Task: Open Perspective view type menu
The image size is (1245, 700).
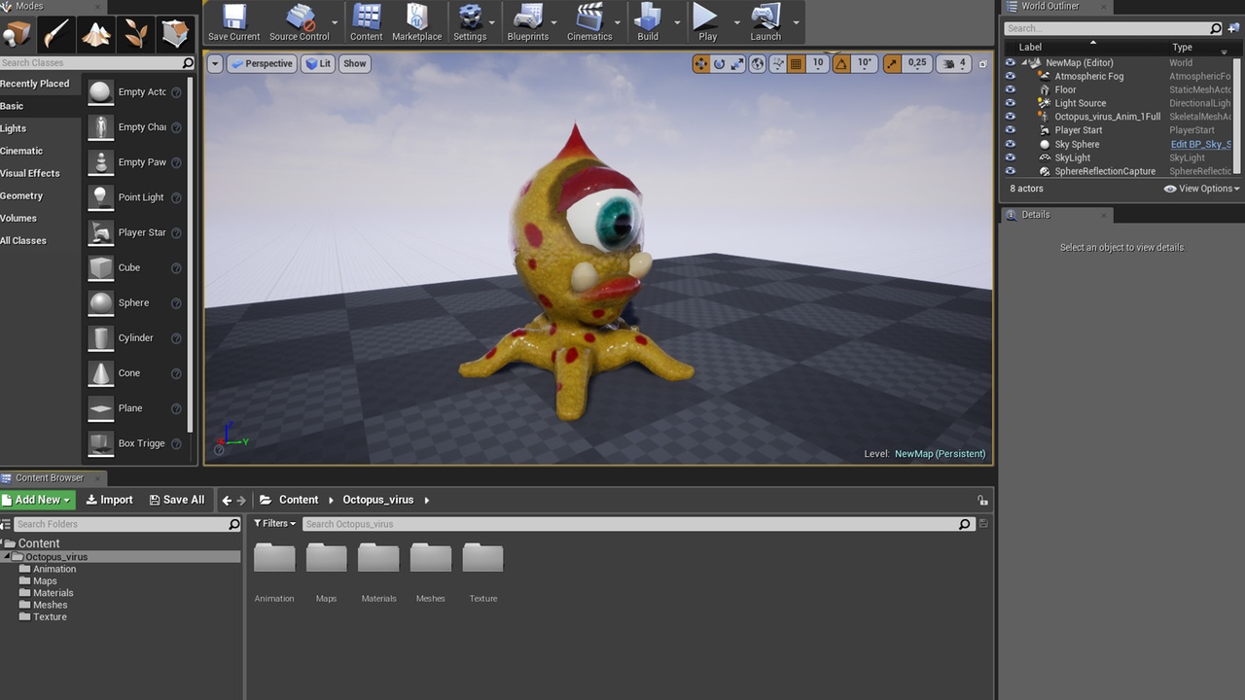Action: point(262,63)
